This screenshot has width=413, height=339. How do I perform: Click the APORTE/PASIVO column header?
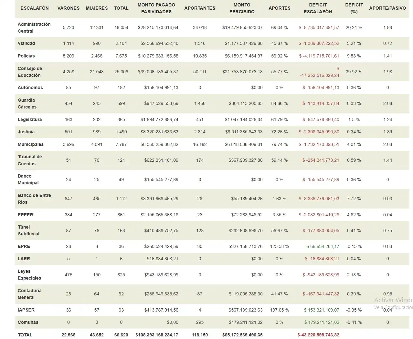click(387, 8)
